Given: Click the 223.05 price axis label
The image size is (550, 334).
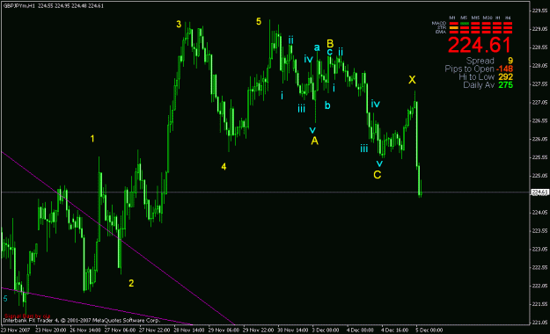Looking at the screenshot, I should (539, 250).
